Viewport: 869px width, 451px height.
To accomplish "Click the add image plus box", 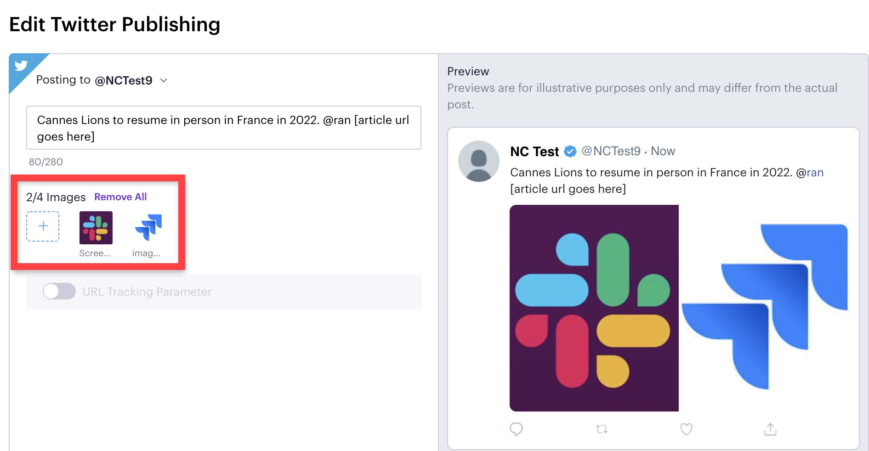I will (x=43, y=226).
